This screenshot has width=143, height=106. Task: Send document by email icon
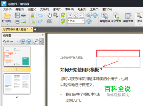click(23, 21)
